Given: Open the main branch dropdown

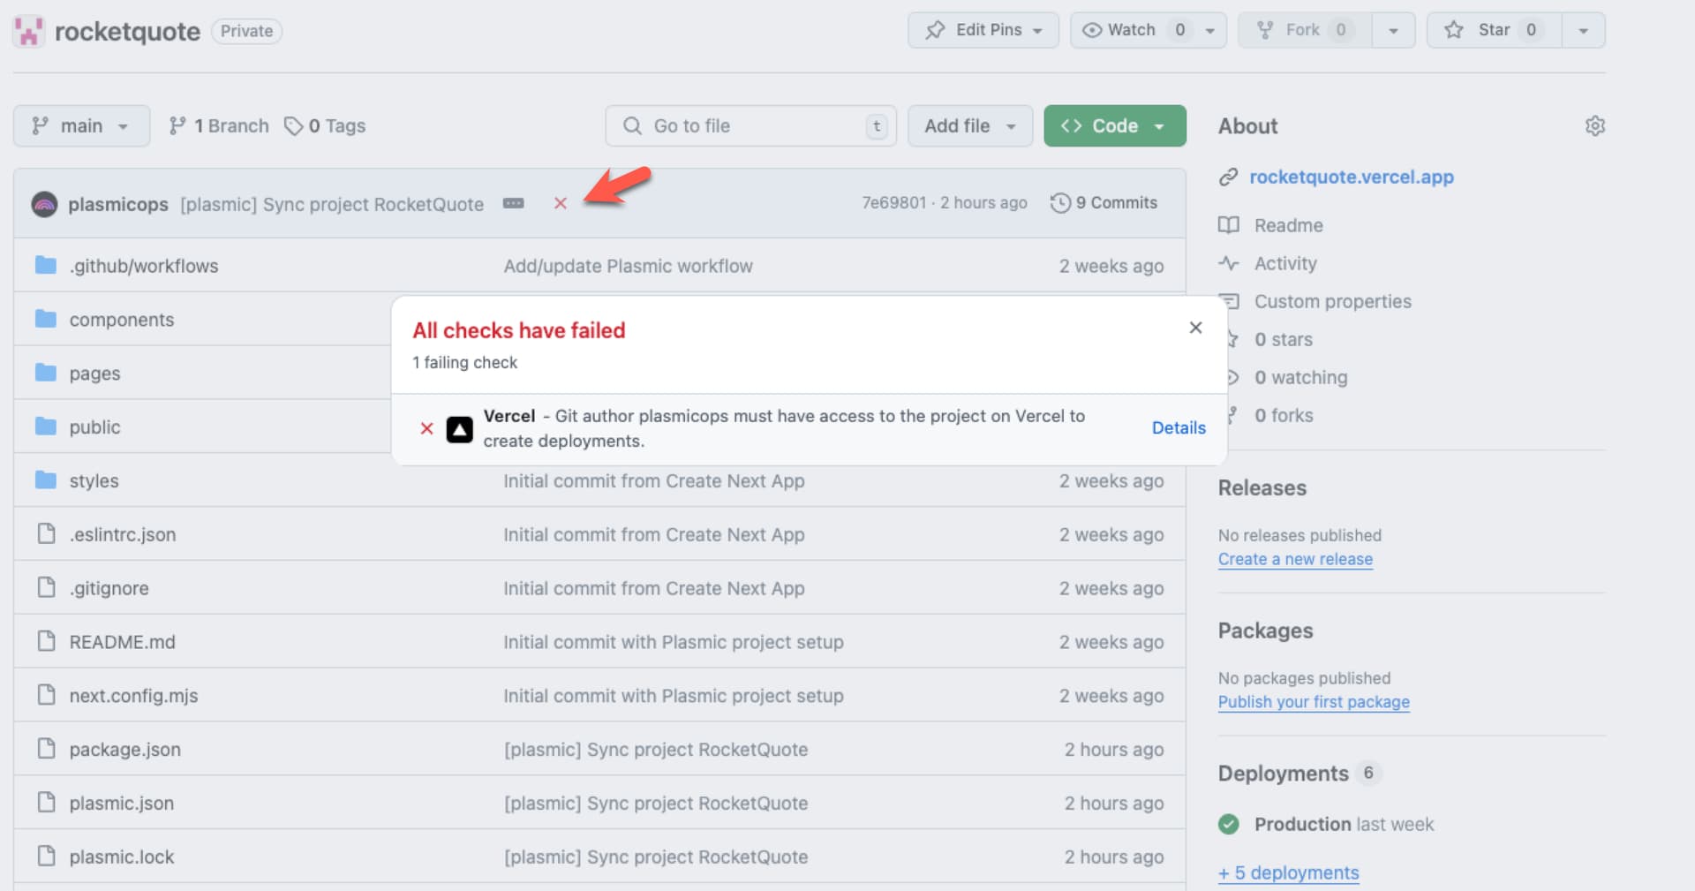Looking at the screenshot, I should point(81,126).
